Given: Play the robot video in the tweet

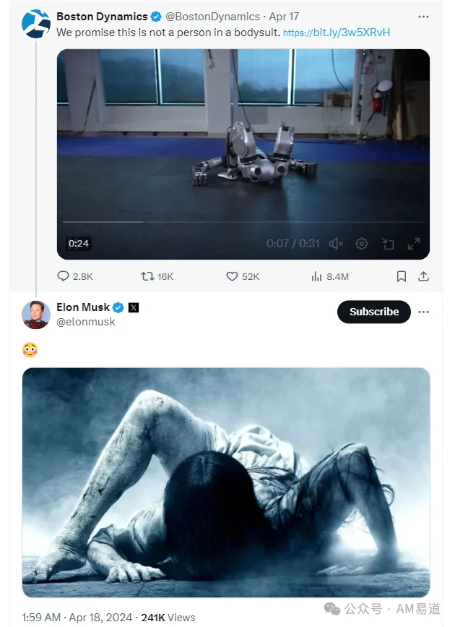Looking at the screenshot, I should (243, 145).
